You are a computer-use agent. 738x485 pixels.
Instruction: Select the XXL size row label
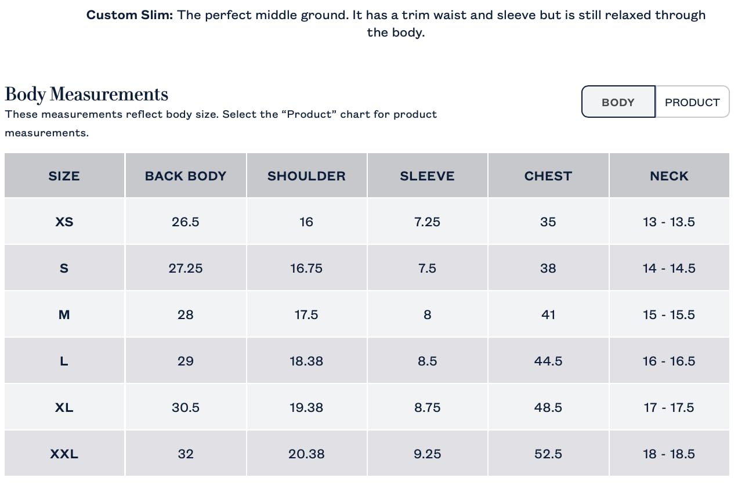(64, 454)
